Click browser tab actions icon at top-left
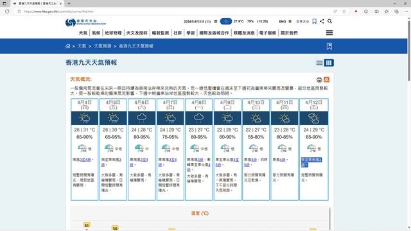Viewport: 411px width, 231px height. (4, 3)
